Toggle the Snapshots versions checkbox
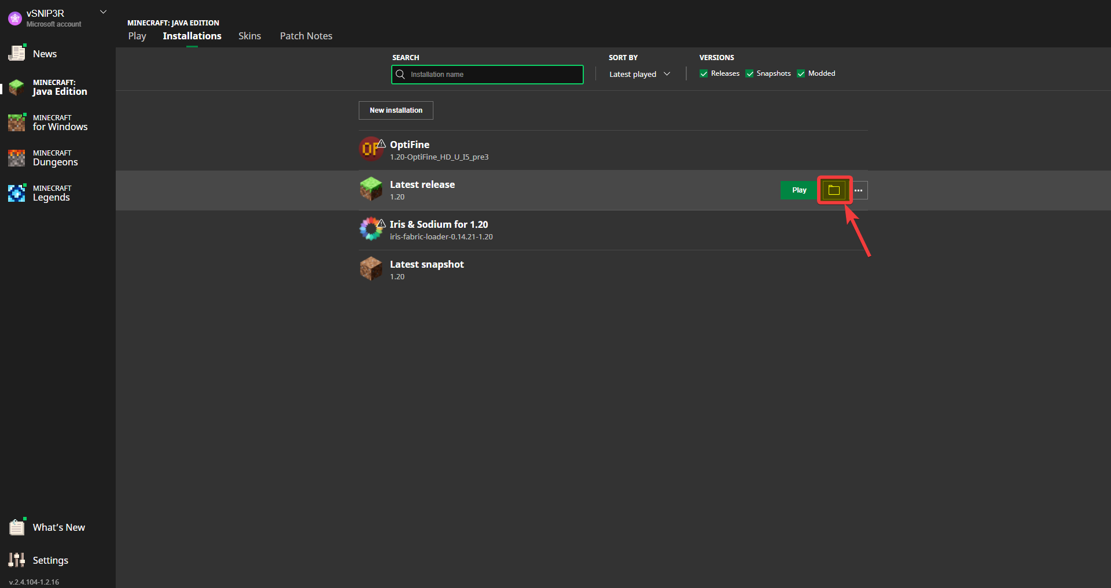Image resolution: width=1111 pixels, height=588 pixels. click(749, 73)
